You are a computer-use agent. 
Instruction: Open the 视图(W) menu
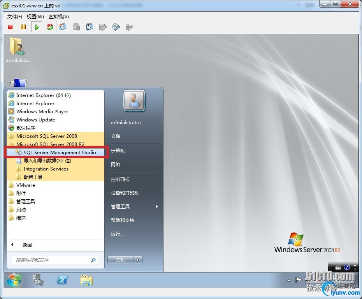(35, 17)
